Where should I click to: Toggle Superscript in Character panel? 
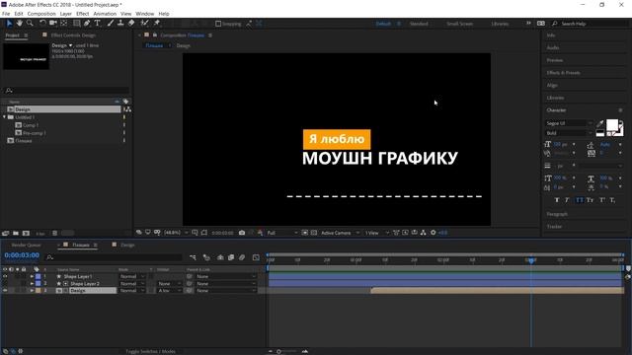pos(601,200)
